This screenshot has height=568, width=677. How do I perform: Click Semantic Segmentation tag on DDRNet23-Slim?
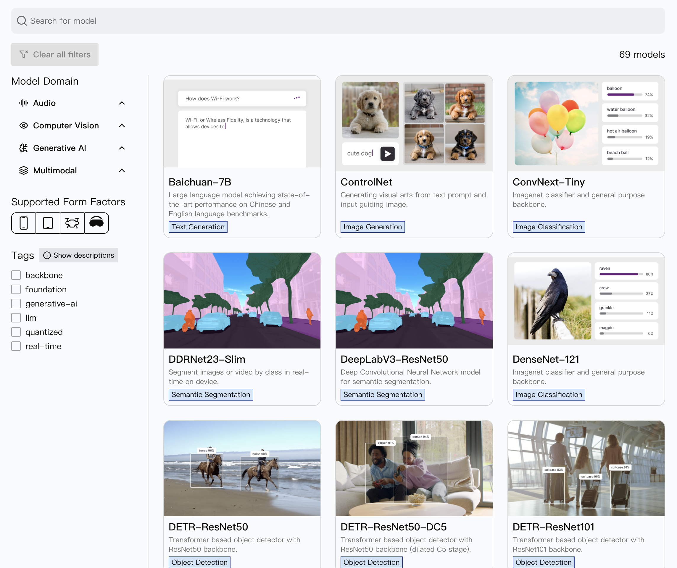click(x=211, y=395)
